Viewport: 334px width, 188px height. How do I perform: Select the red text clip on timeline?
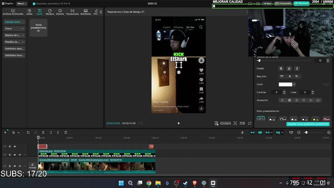click(42, 146)
